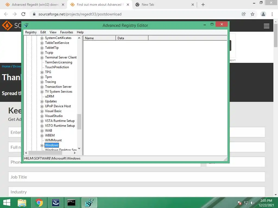Open the Edit menu
Screen dimensions: 278x208
pyautogui.click(x=43, y=32)
